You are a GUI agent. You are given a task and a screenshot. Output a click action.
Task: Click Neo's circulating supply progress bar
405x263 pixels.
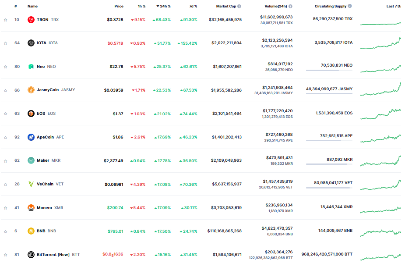point(329,70)
